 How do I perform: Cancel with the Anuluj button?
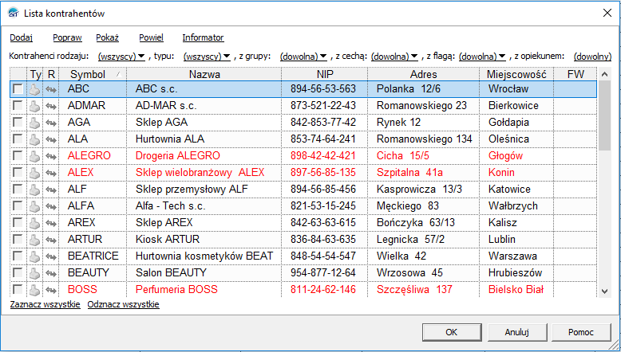[517, 332]
